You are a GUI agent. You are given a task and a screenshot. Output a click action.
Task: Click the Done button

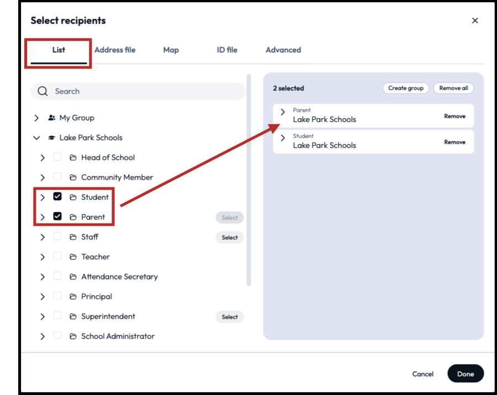click(465, 373)
